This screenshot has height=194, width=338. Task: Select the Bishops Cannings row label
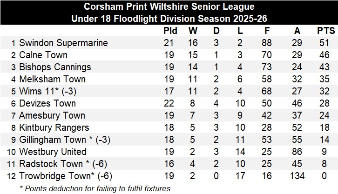click(x=55, y=67)
